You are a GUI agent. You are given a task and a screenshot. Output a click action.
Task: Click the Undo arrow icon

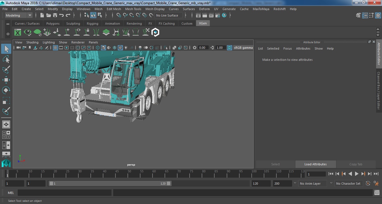click(62, 15)
